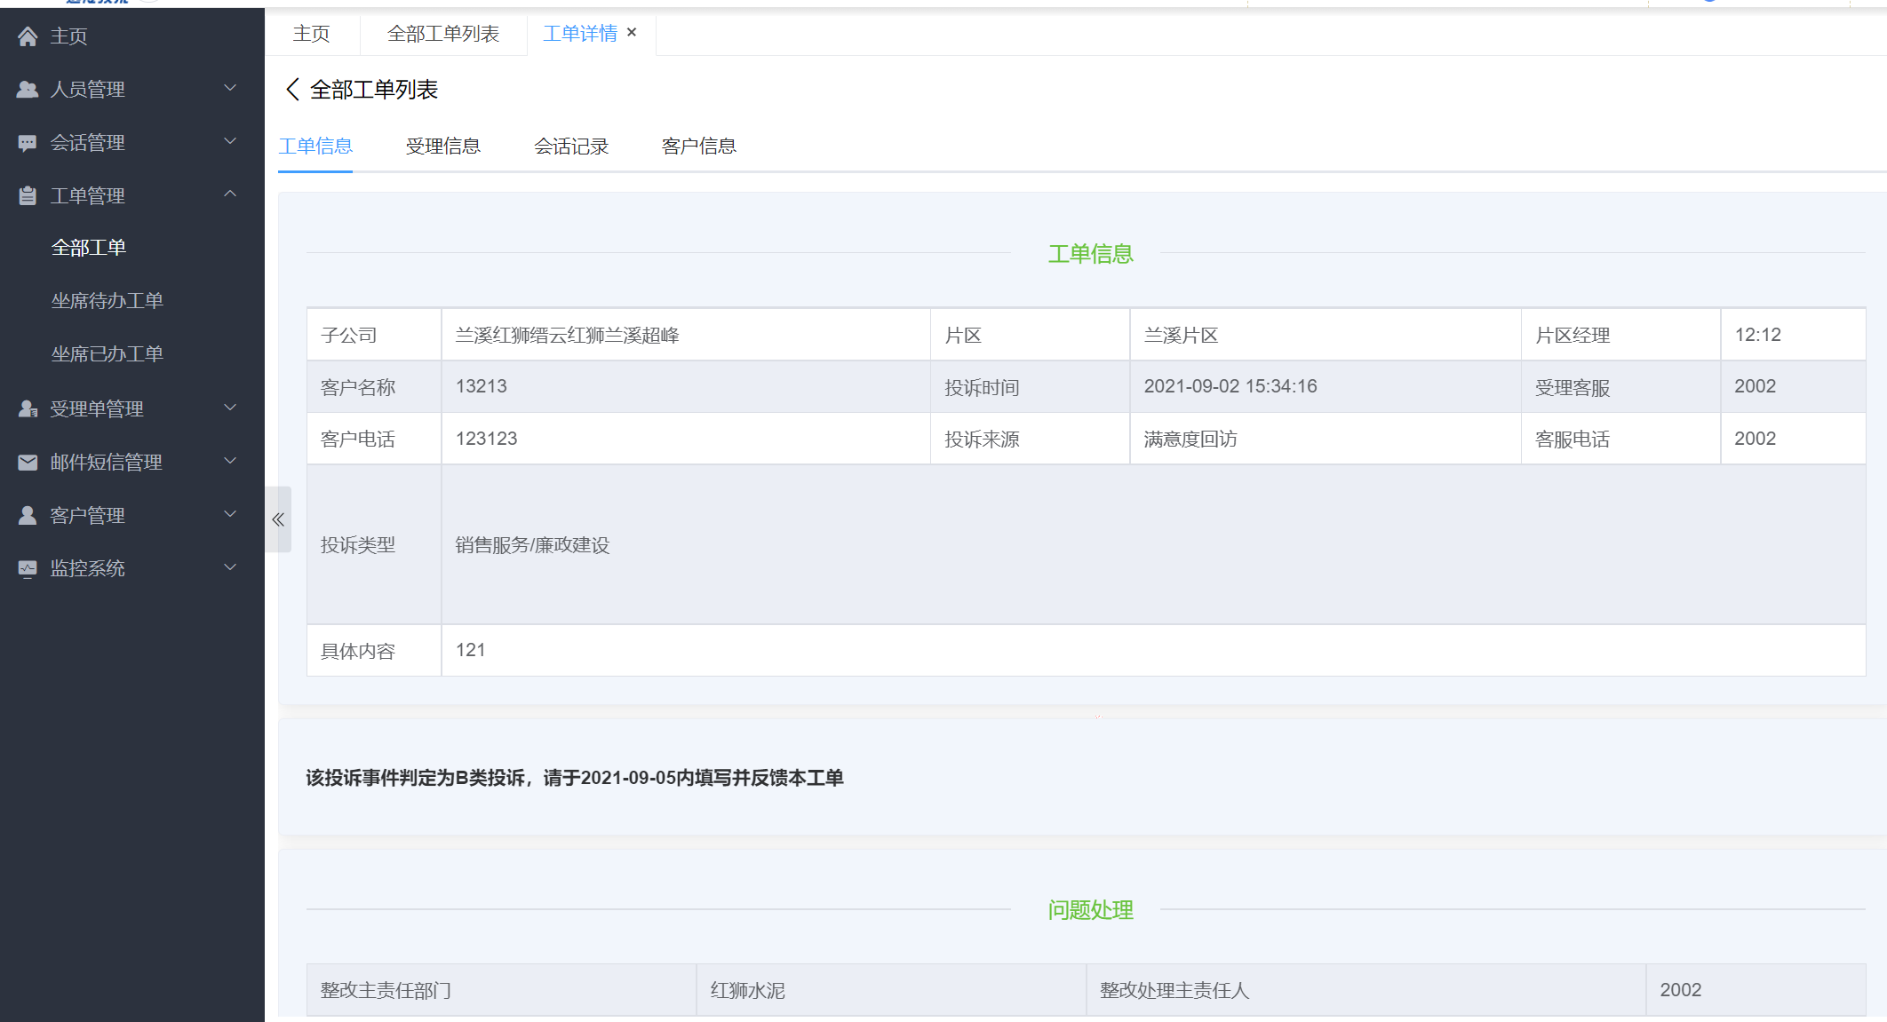Open the 会话记录 tab
The width and height of the screenshot is (1887, 1022).
click(x=570, y=147)
